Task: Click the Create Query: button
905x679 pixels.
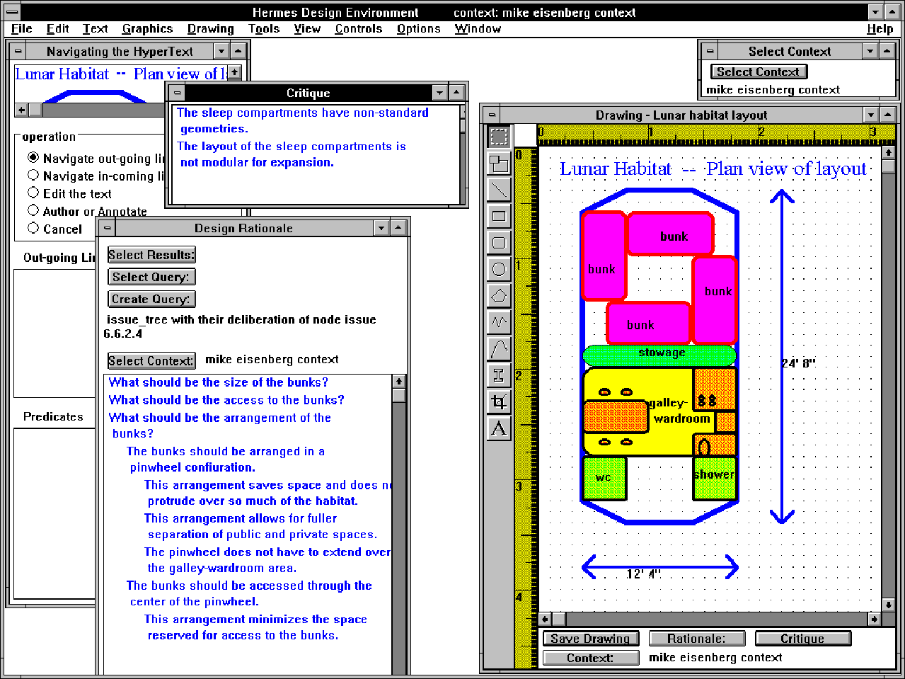Action: pos(151,299)
